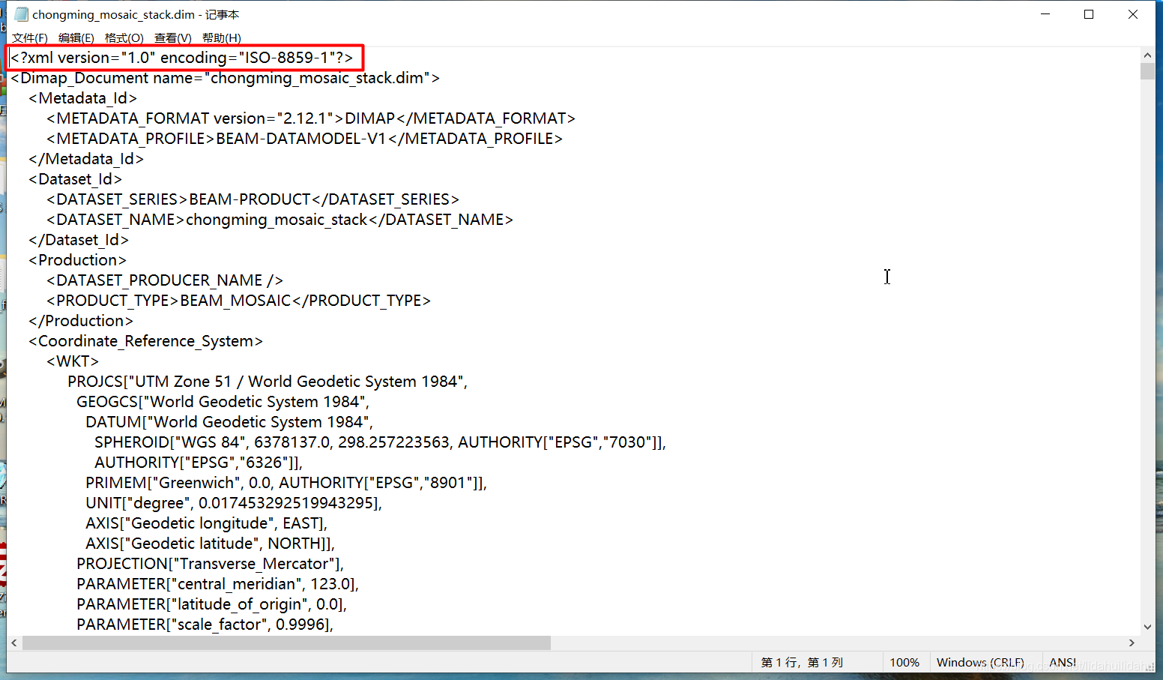Screen dimensions: 1163x680
Task: Open the 编辑(E) menu
Action: tap(76, 38)
